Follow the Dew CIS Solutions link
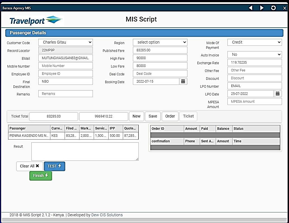This screenshot has height=223, width=289. pyautogui.click(x=107, y=215)
